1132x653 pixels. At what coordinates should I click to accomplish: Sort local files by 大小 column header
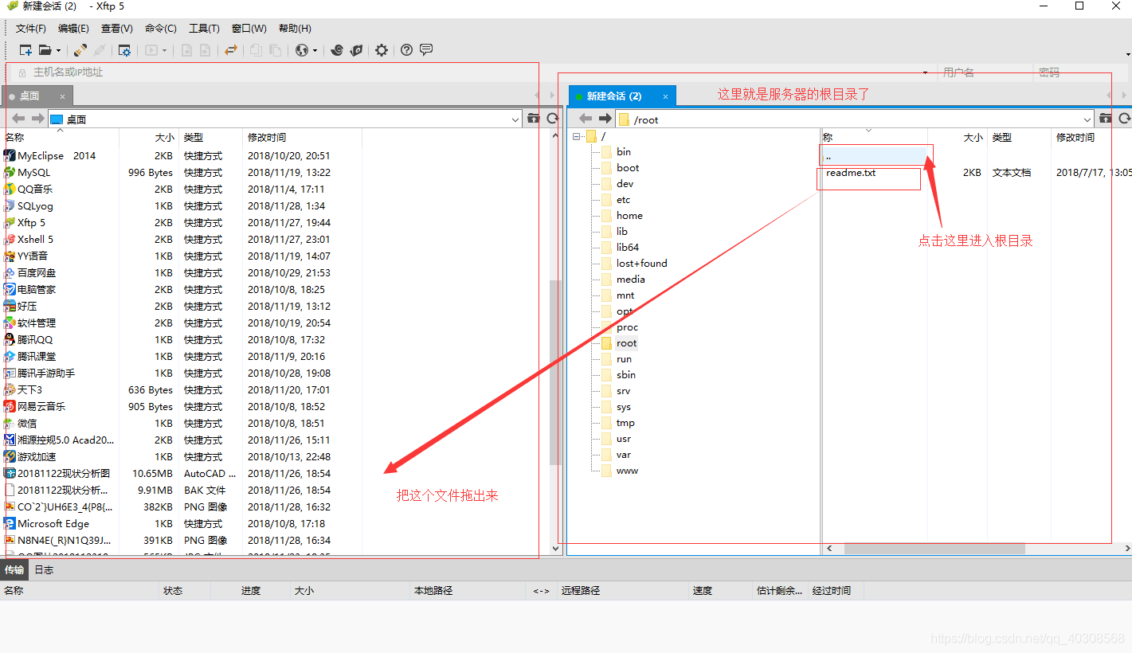149,138
